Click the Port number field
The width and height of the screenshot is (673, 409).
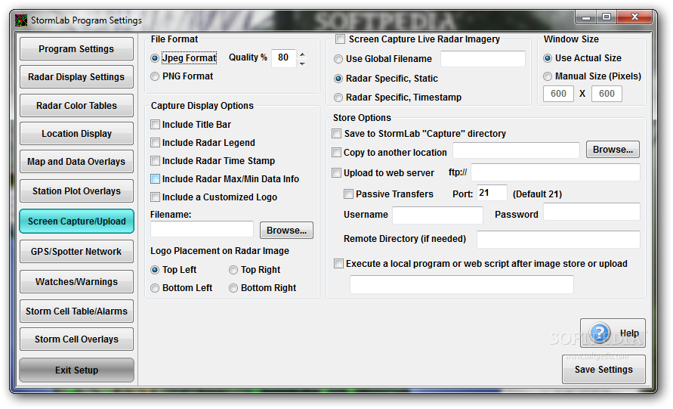click(x=492, y=193)
